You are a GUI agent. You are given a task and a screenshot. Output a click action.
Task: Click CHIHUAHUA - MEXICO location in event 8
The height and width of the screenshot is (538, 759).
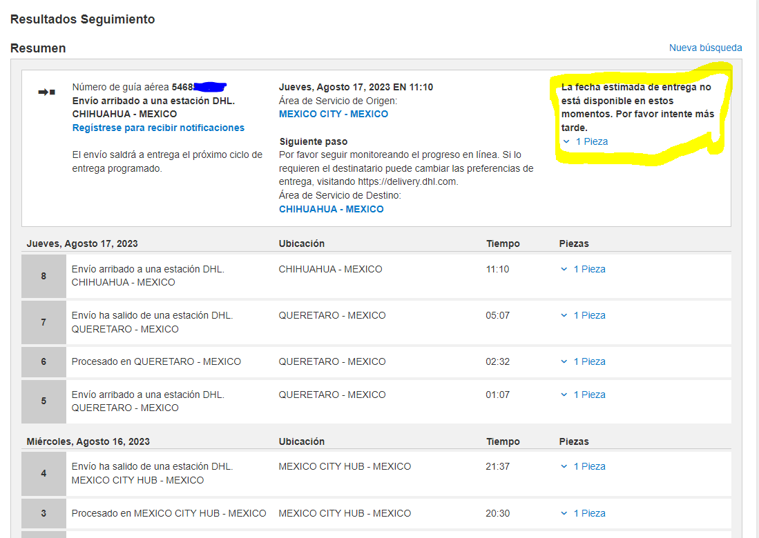pyautogui.click(x=331, y=269)
